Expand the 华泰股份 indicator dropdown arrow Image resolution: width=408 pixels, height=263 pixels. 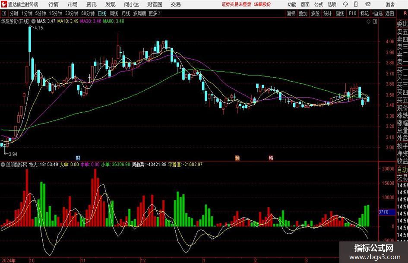33,21
